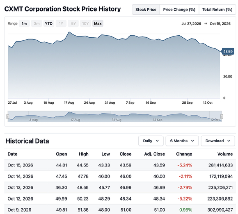Click the Volume column header

click(225, 154)
